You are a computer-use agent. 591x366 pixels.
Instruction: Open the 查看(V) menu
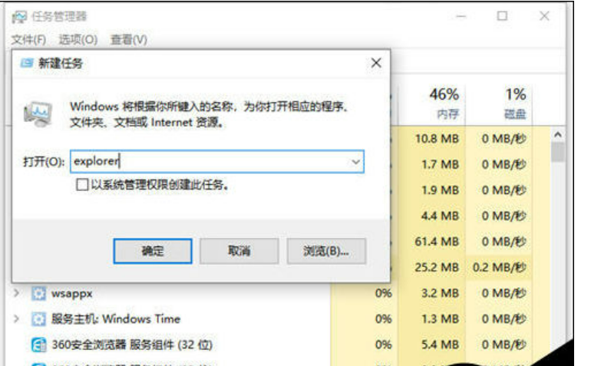click(128, 40)
